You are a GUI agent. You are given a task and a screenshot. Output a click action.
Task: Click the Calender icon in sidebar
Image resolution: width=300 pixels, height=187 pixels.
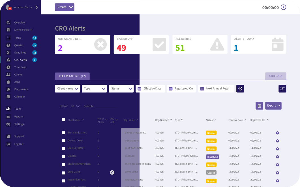point(8,97)
